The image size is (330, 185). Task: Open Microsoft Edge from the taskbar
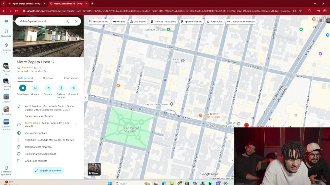click(x=164, y=183)
